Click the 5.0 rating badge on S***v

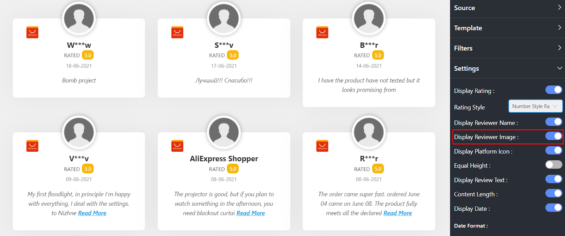pyautogui.click(x=233, y=55)
